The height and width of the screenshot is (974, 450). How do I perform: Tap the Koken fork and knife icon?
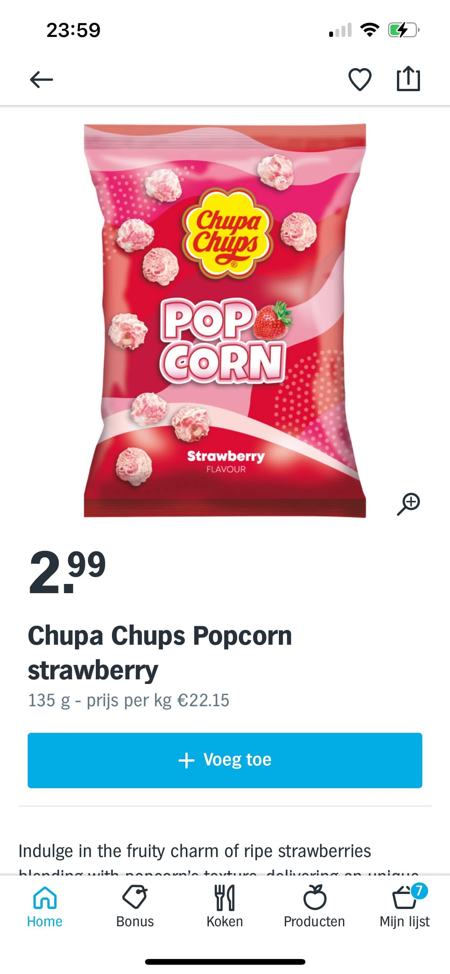tap(225, 897)
